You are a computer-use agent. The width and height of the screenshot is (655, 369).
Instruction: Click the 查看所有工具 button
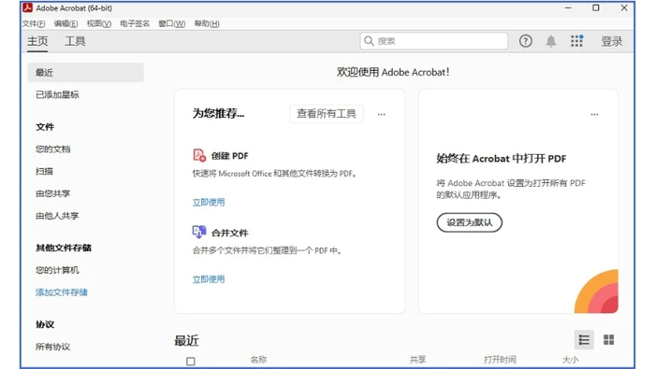tap(327, 114)
